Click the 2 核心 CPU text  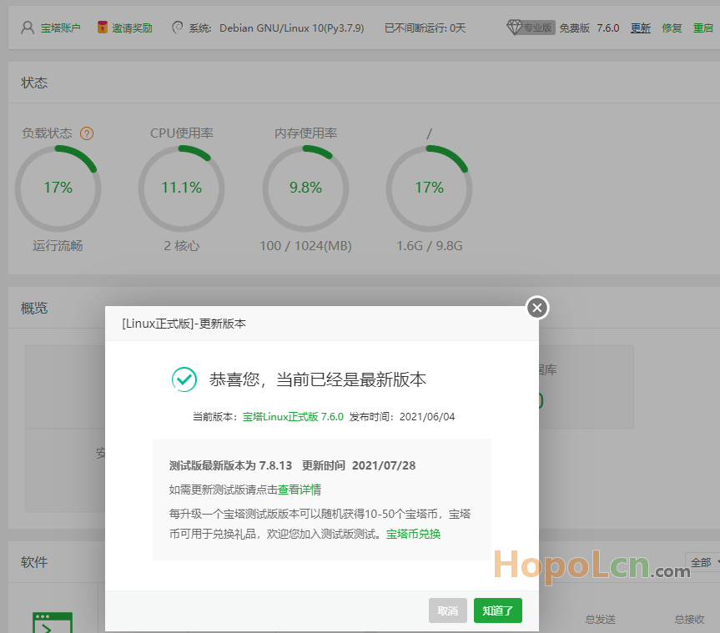click(x=181, y=245)
